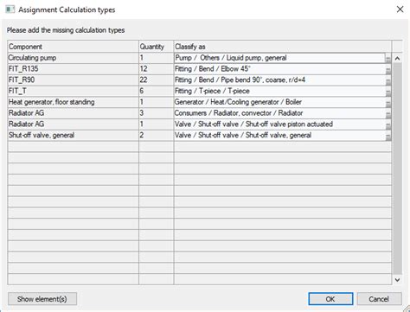Click the scrollbar down arrow
Screen dimensions: 410x312
tap(397, 280)
